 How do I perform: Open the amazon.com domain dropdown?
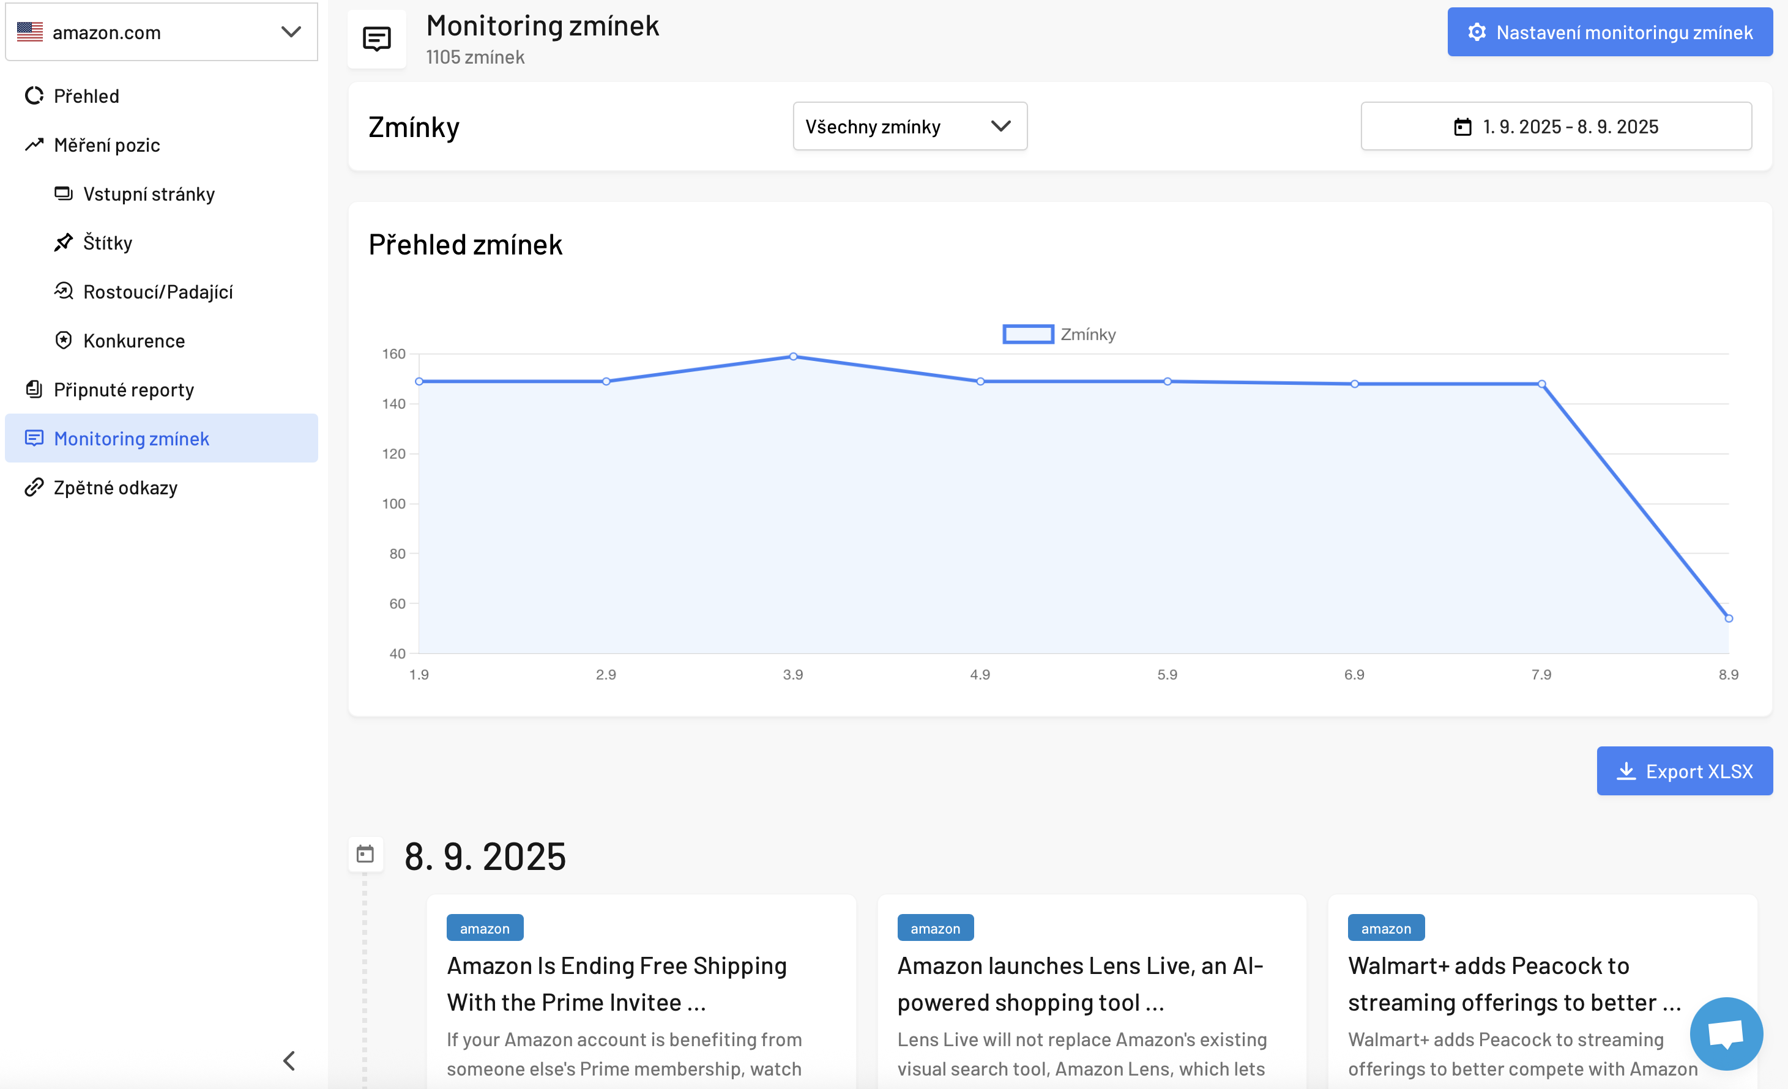click(x=161, y=32)
